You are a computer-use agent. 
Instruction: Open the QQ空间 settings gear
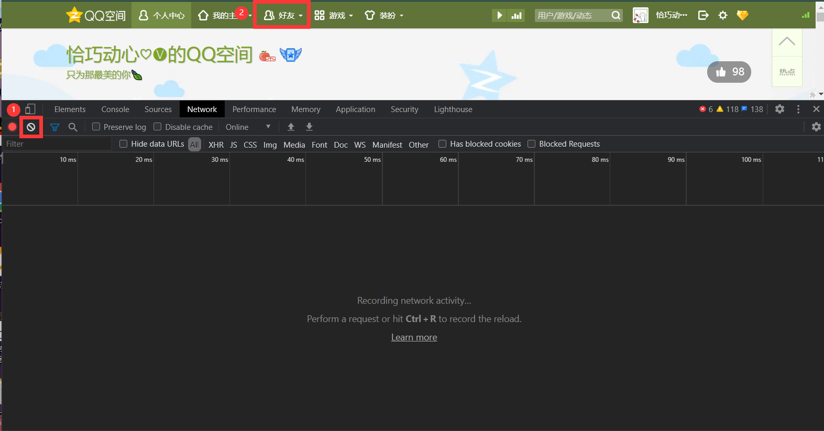[723, 15]
